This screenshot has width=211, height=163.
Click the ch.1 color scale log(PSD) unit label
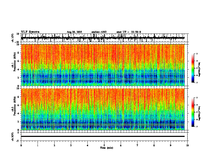(x=200, y=70)
